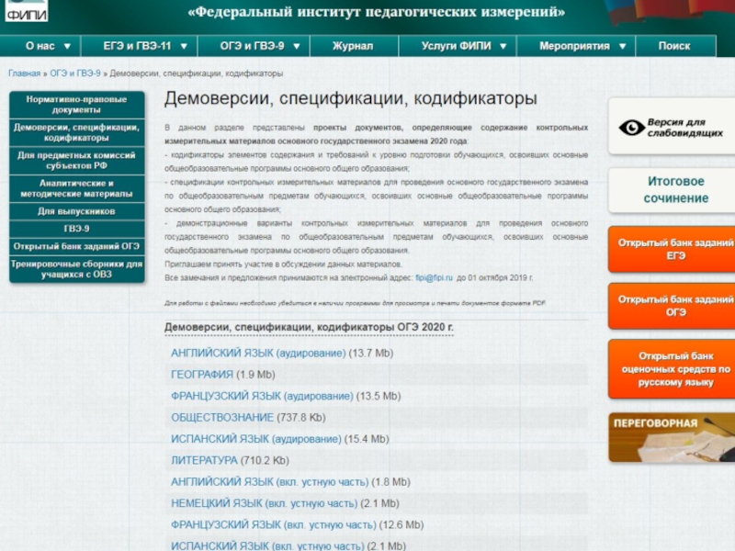Open the ЕГЭ и ГВЭ-11 menu label

137,46
